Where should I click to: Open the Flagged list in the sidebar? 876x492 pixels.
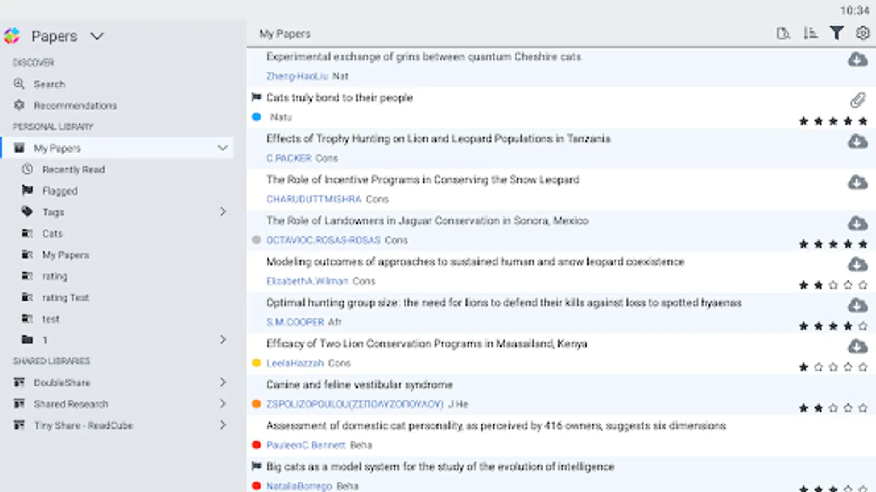[x=60, y=191]
